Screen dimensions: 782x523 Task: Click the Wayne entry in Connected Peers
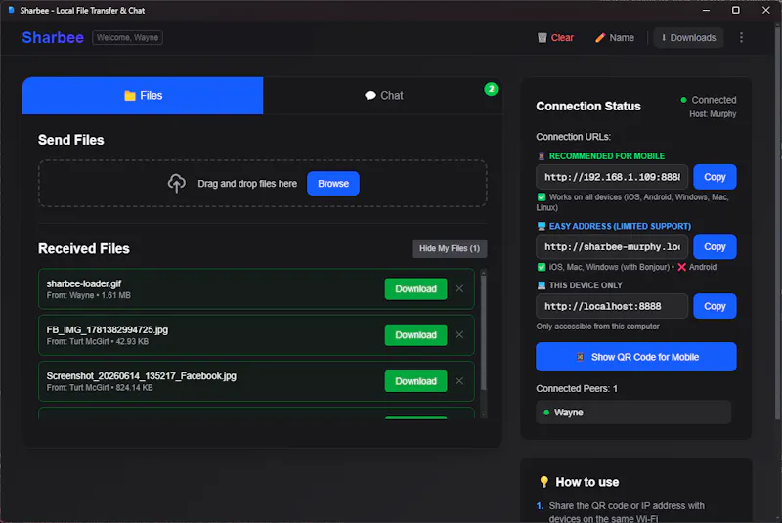tap(633, 413)
